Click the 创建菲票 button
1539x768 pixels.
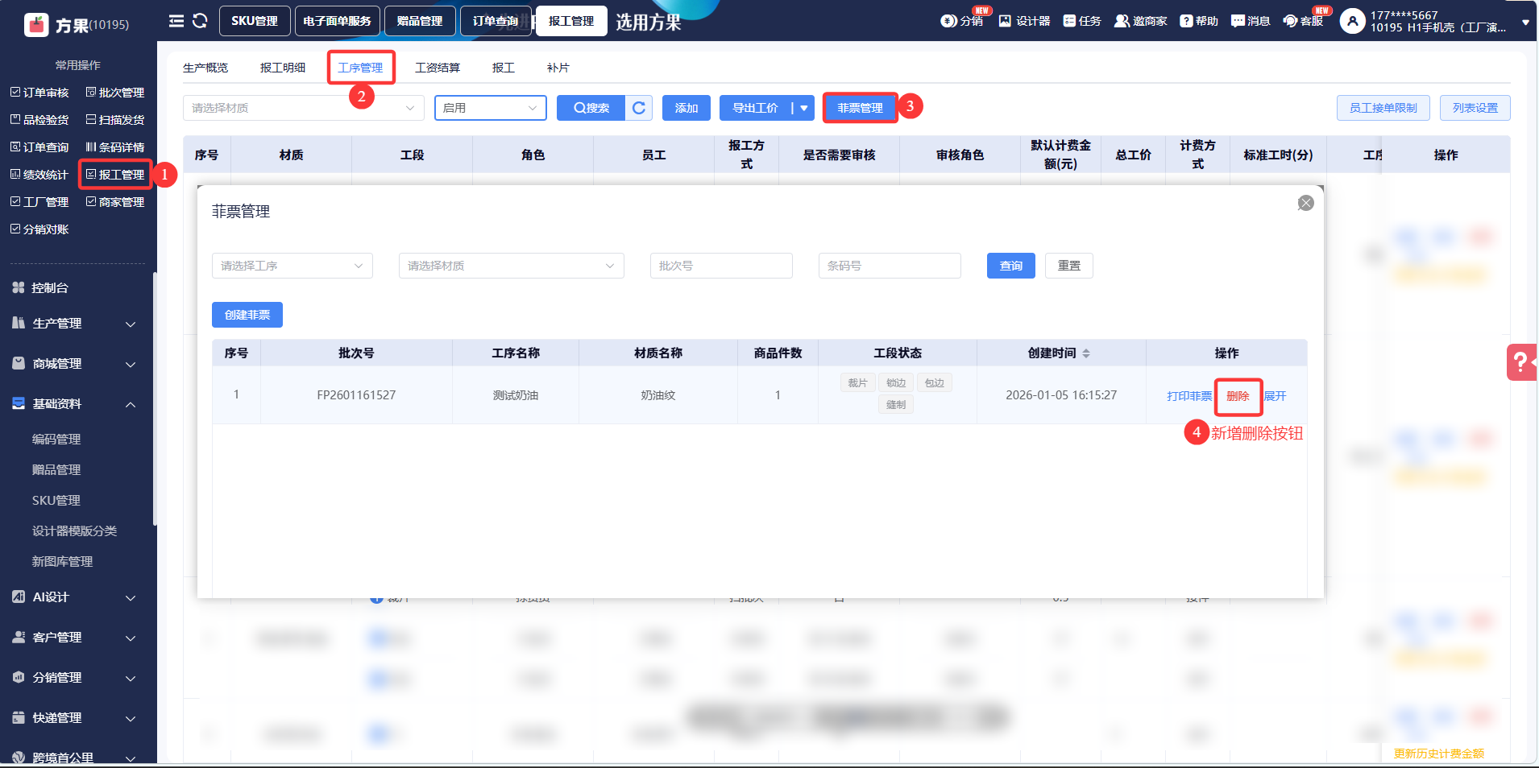pyautogui.click(x=247, y=315)
